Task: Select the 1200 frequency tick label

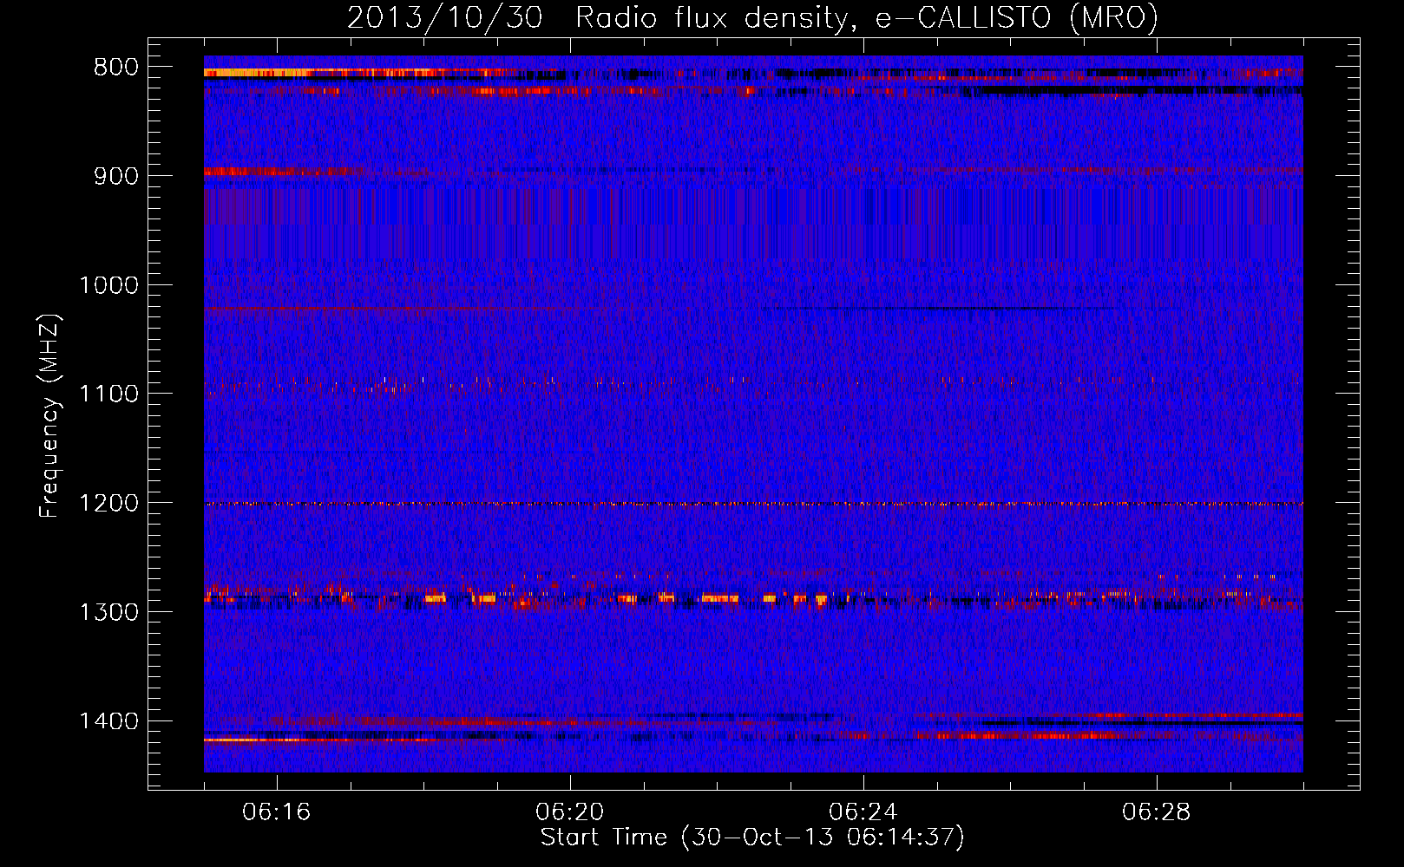Action: [x=108, y=504]
